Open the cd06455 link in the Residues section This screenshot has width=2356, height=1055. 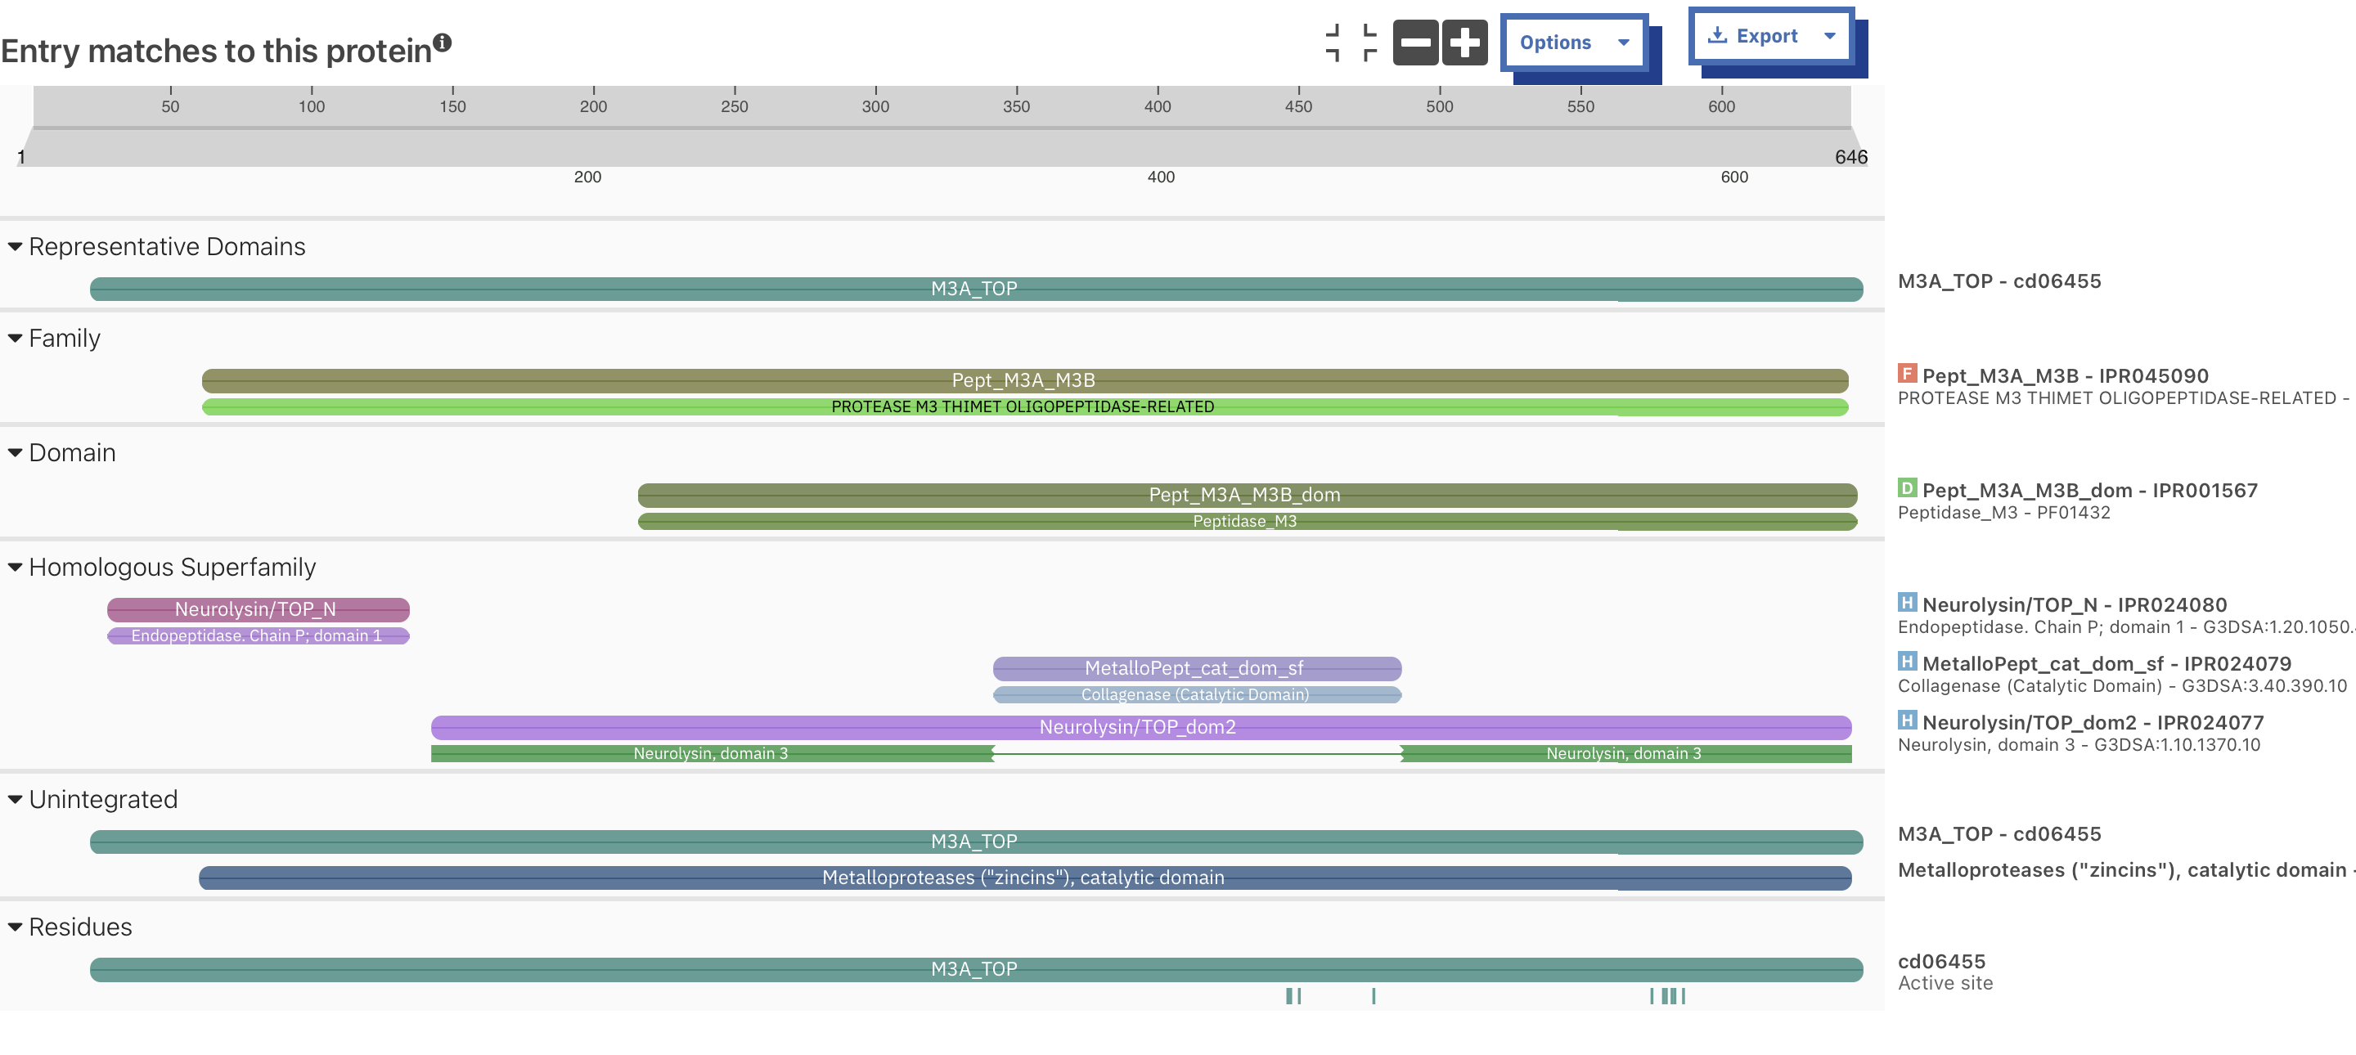click(x=1940, y=962)
